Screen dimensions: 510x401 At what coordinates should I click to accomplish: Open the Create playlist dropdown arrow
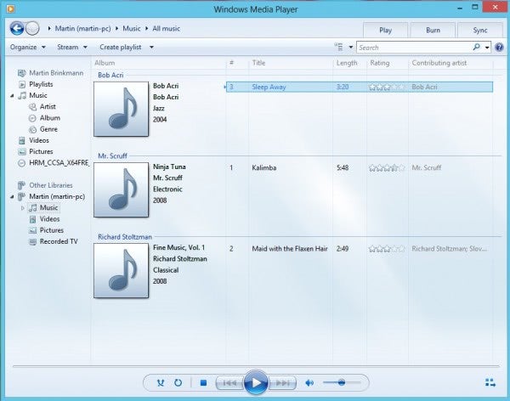click(x=151, y=48)
